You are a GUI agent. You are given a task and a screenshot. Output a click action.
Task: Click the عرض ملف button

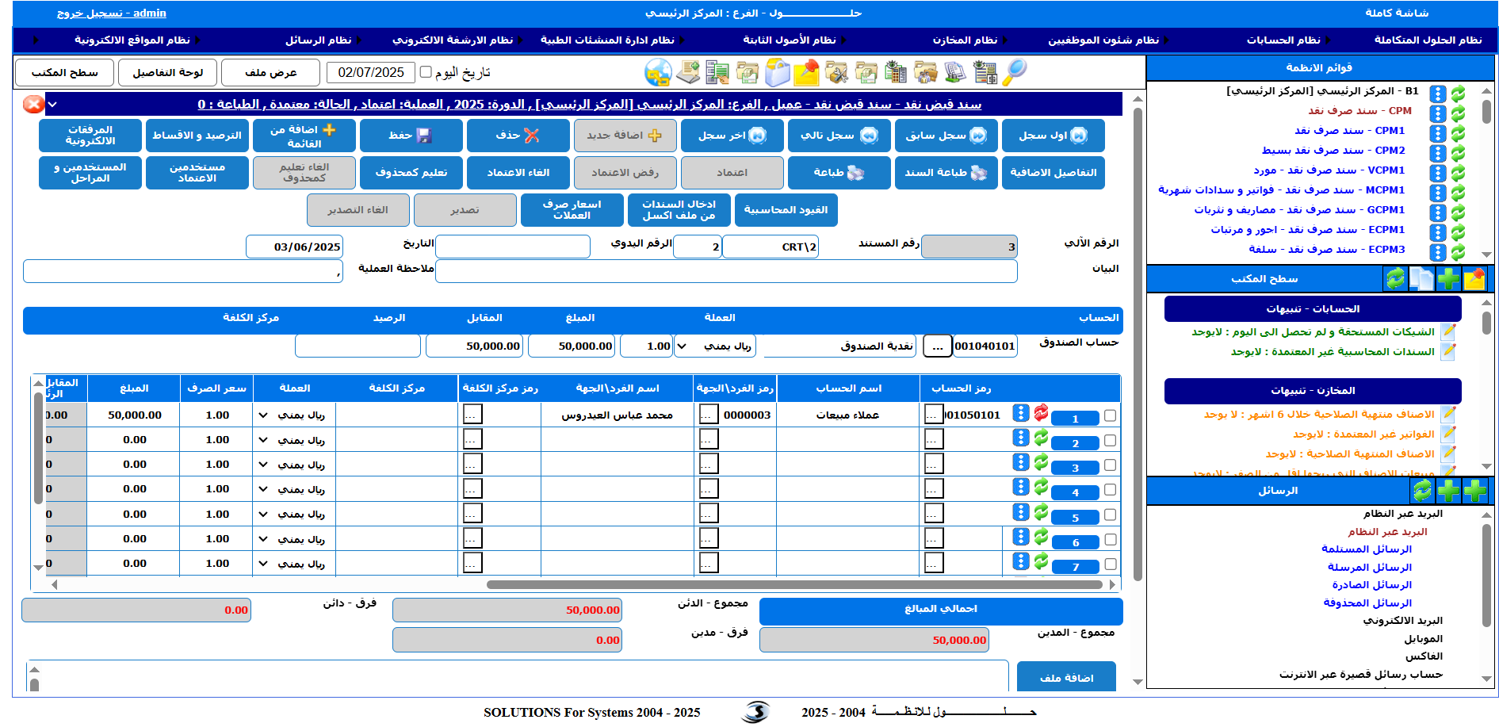pos(271,72)
